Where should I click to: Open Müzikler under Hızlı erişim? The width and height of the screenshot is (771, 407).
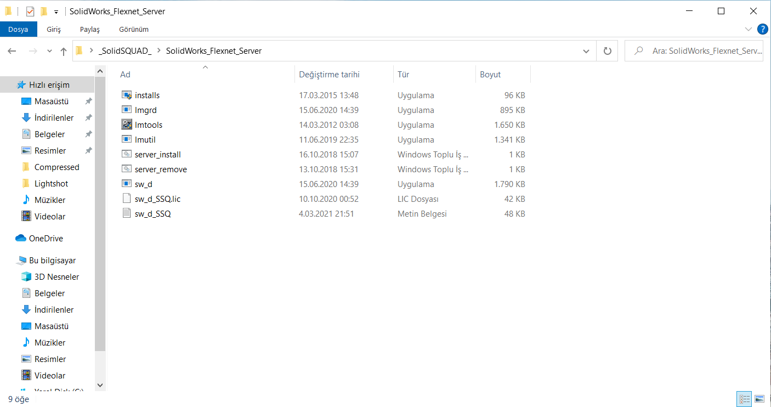pos(43,200)
